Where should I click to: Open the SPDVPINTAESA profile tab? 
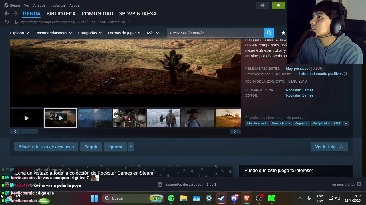pos(138,13)
